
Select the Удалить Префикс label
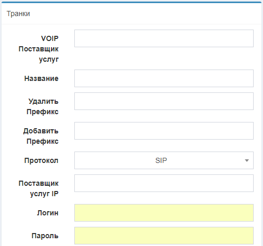[43, 106]
